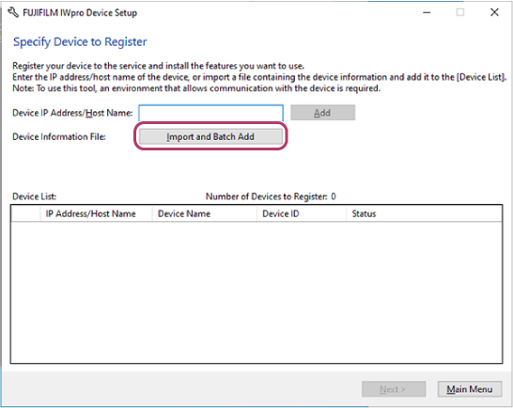Click the Add button
The height and width of the screenshot is (408, 513).
pos(322,113)
